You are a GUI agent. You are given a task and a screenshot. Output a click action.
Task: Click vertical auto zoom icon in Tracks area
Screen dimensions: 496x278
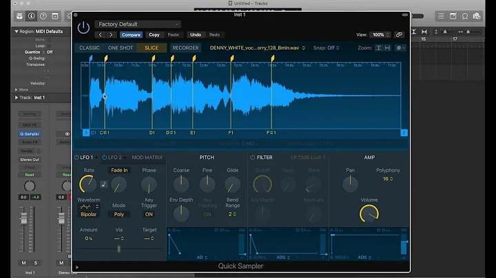(x=413, y=32)
